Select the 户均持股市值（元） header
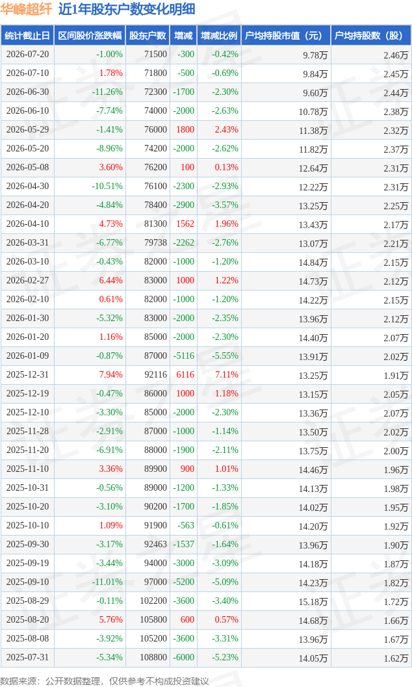 [x=285, y=36]
